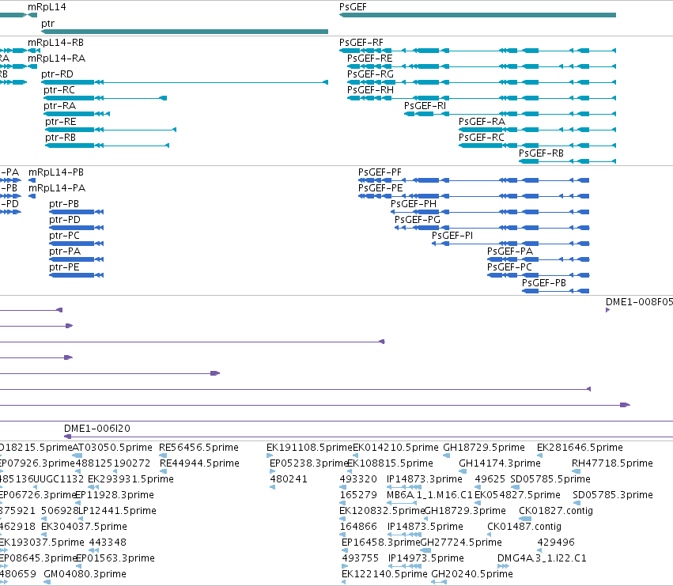Select transcript PsGEF-RG
673x586 pixels.
click(481, 82)
